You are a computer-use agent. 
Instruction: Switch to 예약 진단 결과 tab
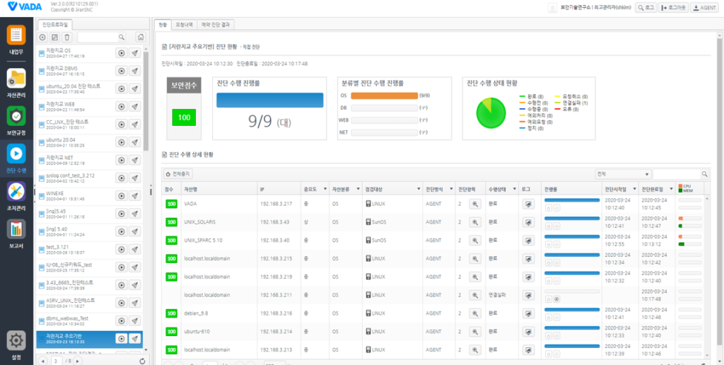point(216,25)
